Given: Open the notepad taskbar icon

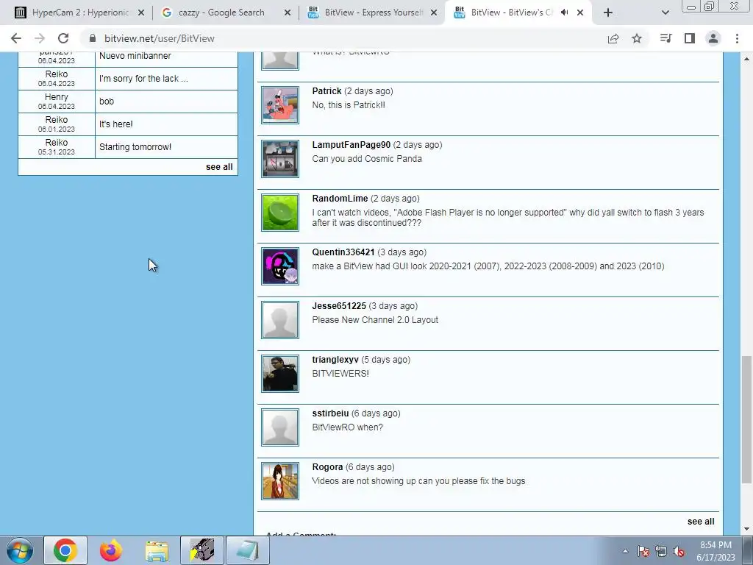Looking at the screenshot, I should (247, 550).
